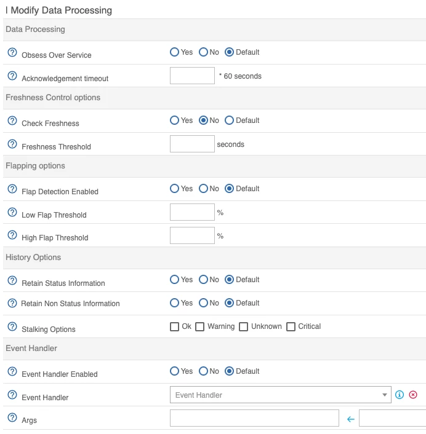
Task: Click into the Low Flap Threshold box
Action: tap(192, 212)
